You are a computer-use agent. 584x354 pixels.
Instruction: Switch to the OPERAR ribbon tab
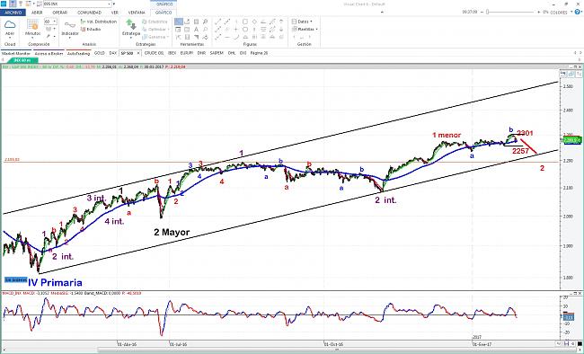(x=60, y=13)
